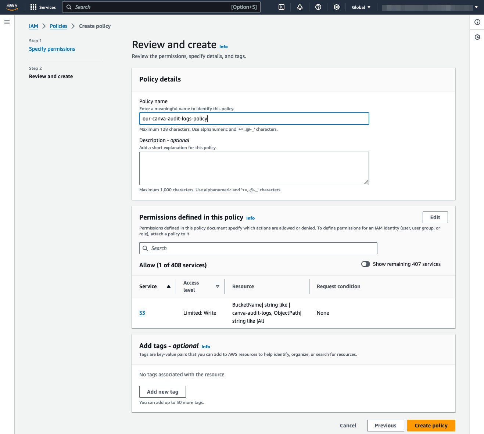This screenshot has width=484, height=434.
Task: Open the hexagon security icon on right edge
Action: [x=477, y=37]
